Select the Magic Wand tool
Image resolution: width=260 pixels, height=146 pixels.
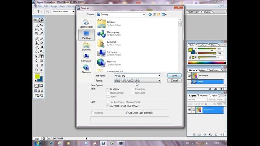41,29
